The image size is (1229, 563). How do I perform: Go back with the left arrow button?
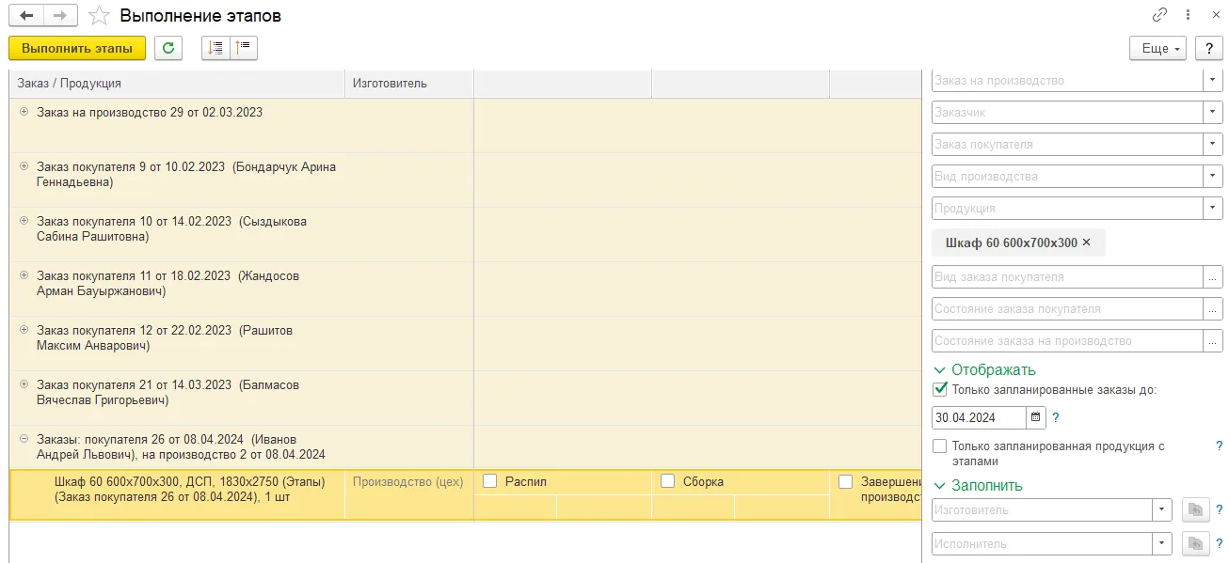[x=25, y=16]
